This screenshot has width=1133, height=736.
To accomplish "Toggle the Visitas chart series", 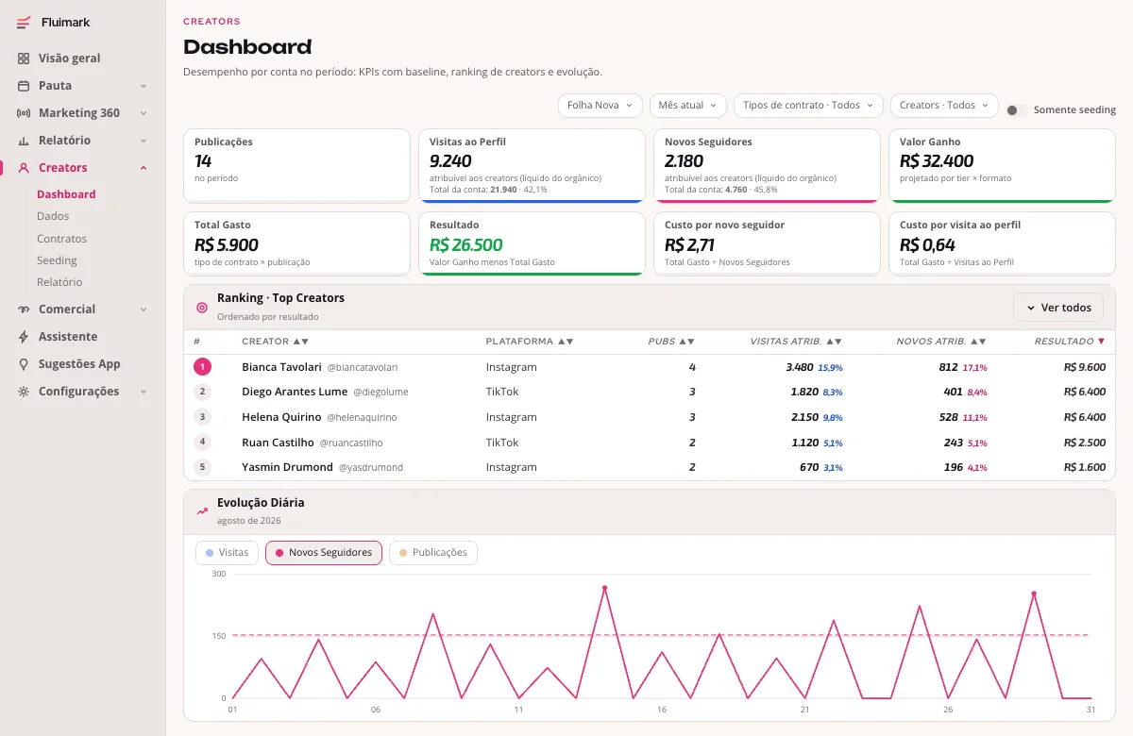I will (227, 553).
